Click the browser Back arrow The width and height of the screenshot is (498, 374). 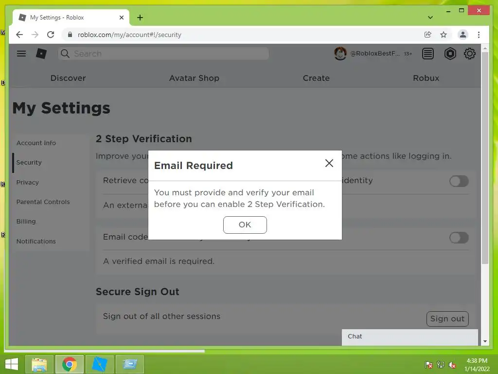(19, 35)
